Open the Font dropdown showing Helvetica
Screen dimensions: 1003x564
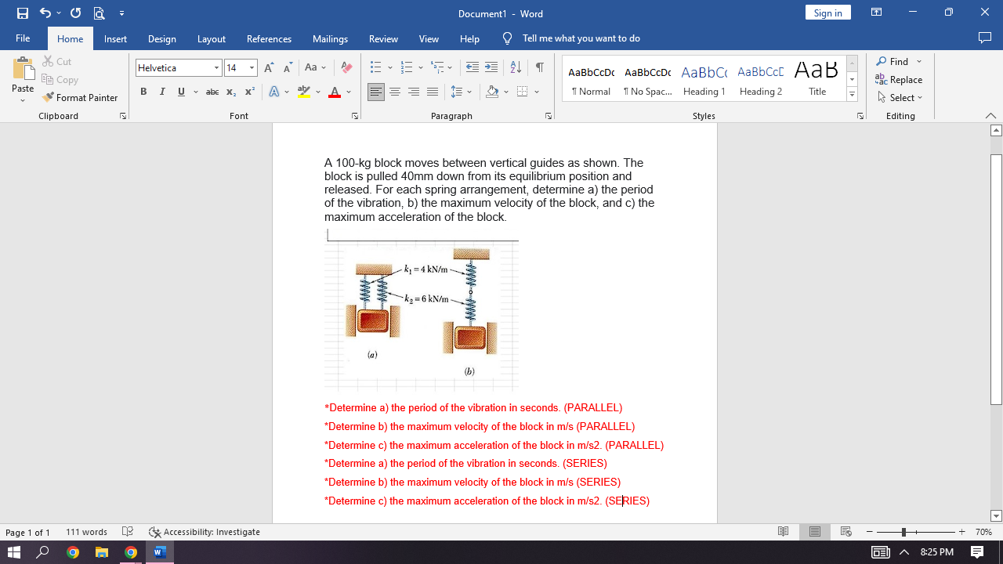[x=217, y=67]
